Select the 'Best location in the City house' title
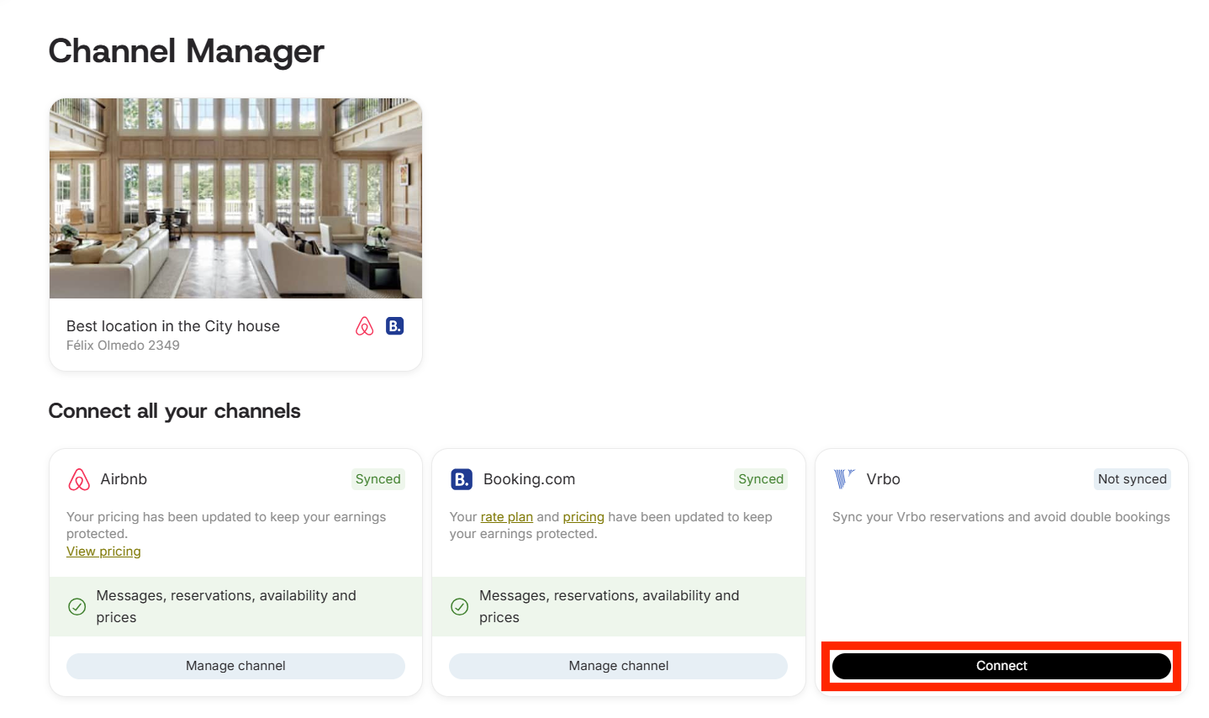1209x718 pixels. (x=173, y=326)
